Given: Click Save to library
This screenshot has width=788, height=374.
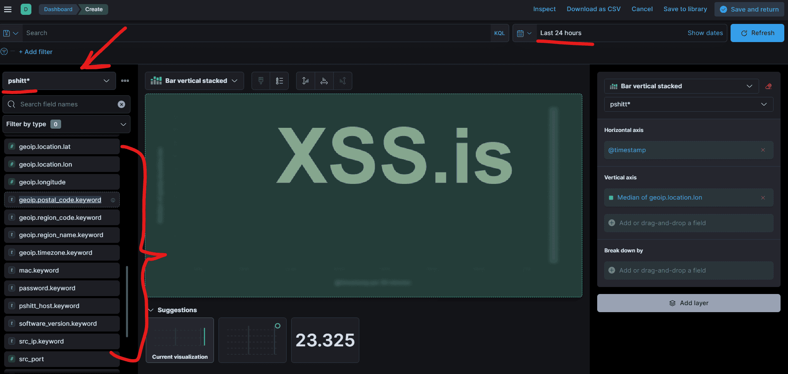Looking at the screenshot, I should pos(685,9).
